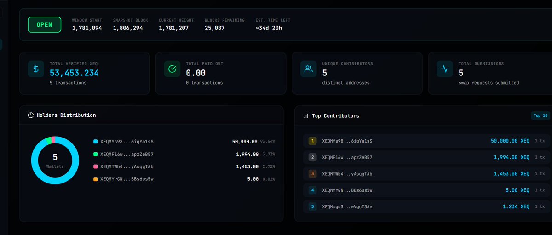Click the Window Start value 1,781,094

point(87,29)
